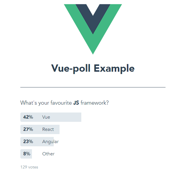Screen dimensions: 187x174
Task: Click the horizontal divider line
Action: [x=93, y=87]
